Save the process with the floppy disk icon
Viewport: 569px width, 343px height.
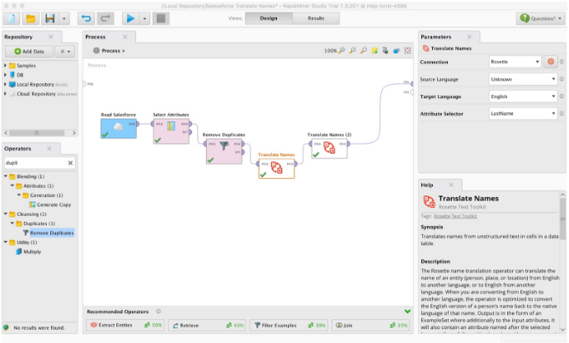(50, 18)
